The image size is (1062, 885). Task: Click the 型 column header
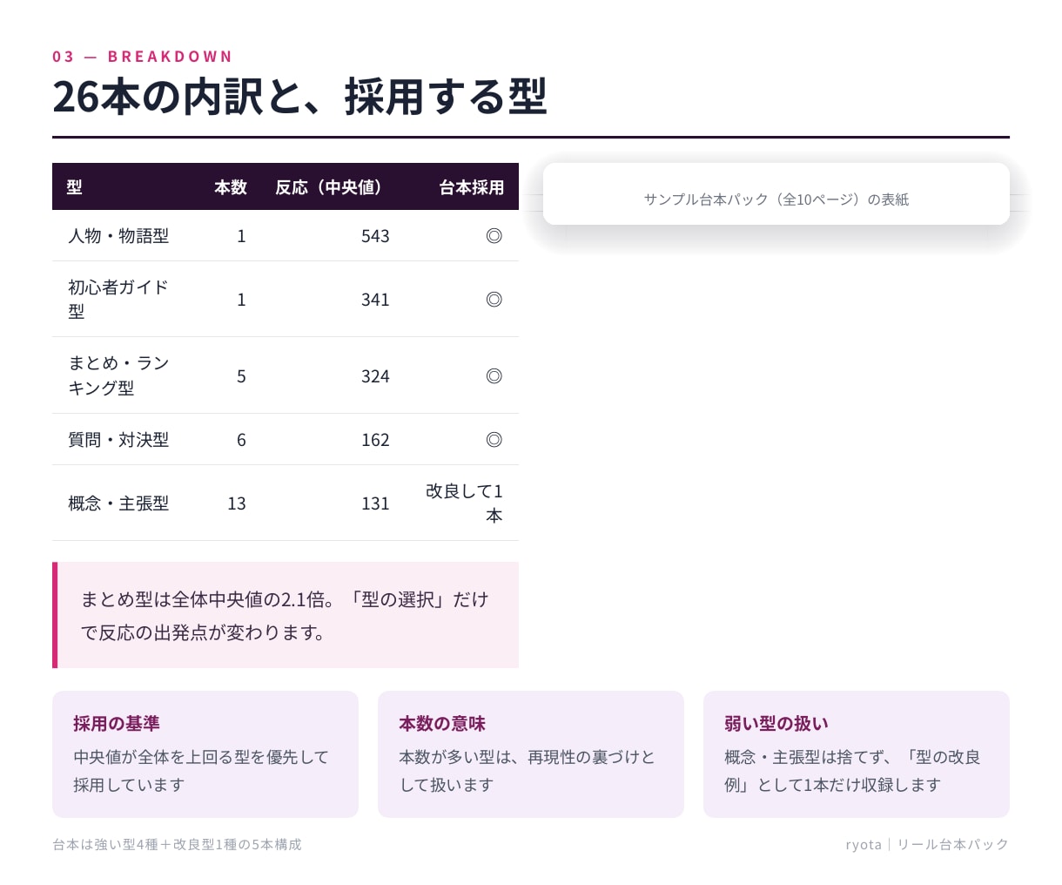click(x=74, y=187)
